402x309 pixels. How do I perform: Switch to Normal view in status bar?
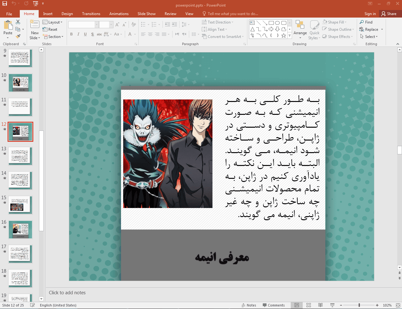click(x=297, y=305)
